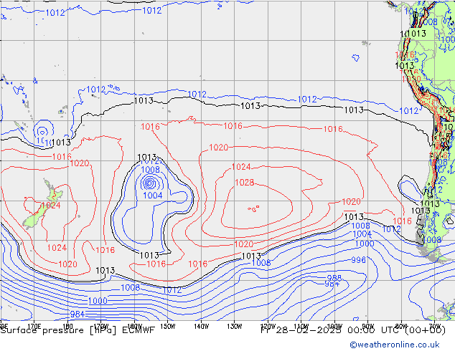The height and width of the screenshot is (351, 455).
Task: Select the 1004 label beneath the closed low
Action: (153, 196)
